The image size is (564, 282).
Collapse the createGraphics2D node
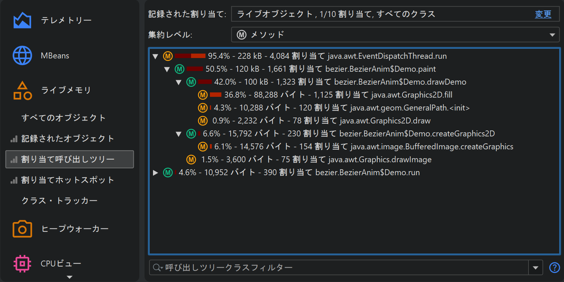(179, 134)
